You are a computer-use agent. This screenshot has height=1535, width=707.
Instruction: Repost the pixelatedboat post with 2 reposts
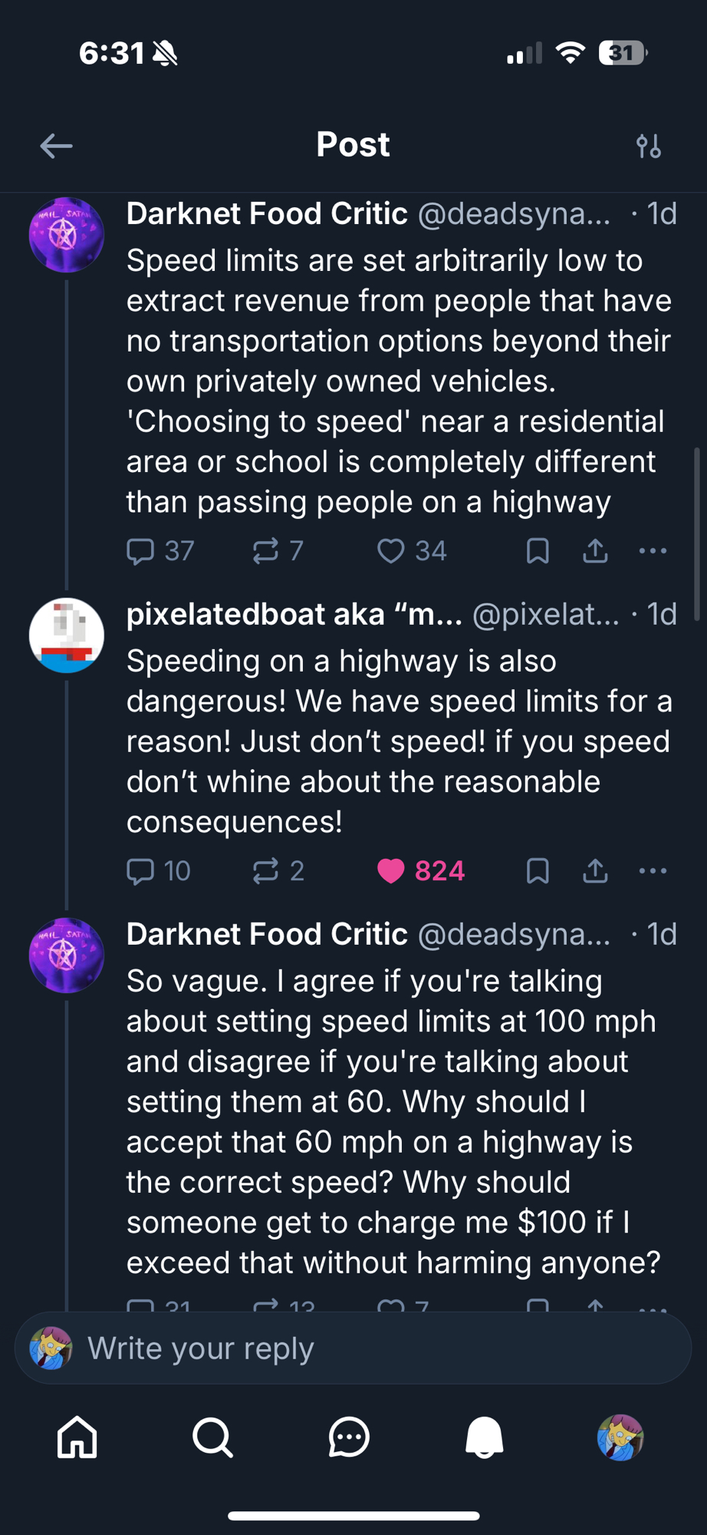[x=265, y=871]
